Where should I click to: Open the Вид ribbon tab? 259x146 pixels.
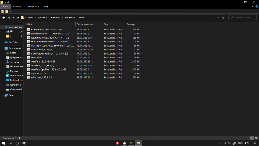46,7
